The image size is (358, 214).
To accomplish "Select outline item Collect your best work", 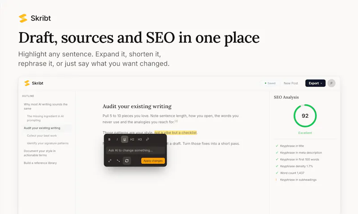I will pyautogui.click(x=42, y=136).
